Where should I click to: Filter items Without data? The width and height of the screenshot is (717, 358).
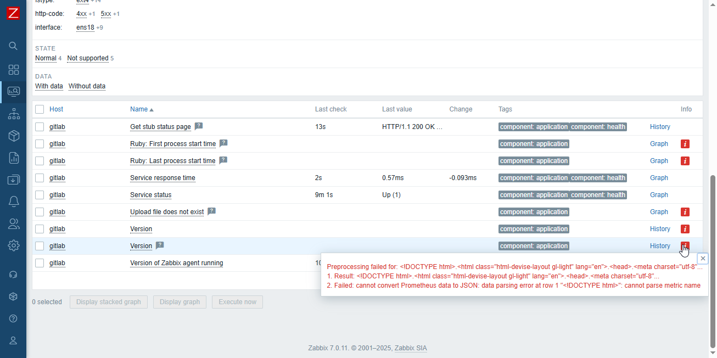(x=87, y=86)
